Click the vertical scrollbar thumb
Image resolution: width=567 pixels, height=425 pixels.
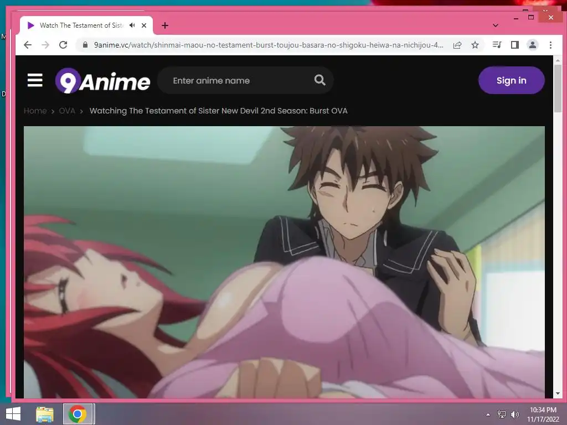point(558,89)
